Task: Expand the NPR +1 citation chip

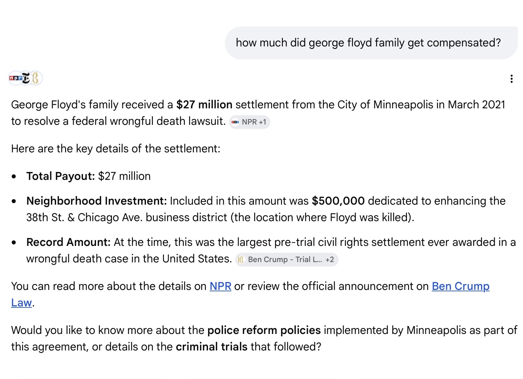Action: (x=250, y=122)
